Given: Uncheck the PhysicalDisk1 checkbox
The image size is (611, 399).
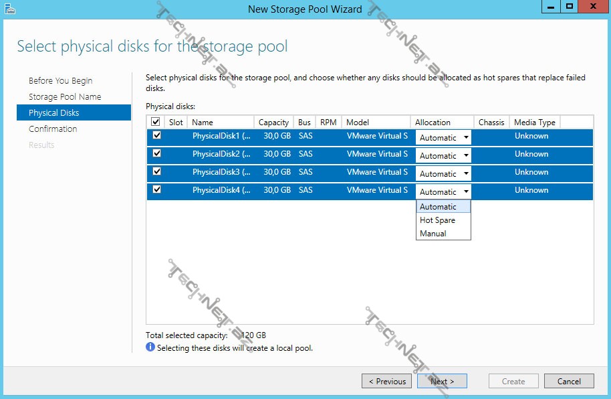Looking at the screenshot, I should [156, 135].
